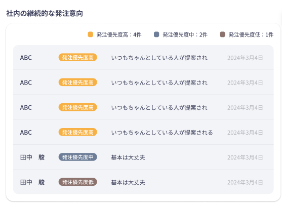
Task: Click the date in the 発注優先度低 row
Action: tap(245, 182)
